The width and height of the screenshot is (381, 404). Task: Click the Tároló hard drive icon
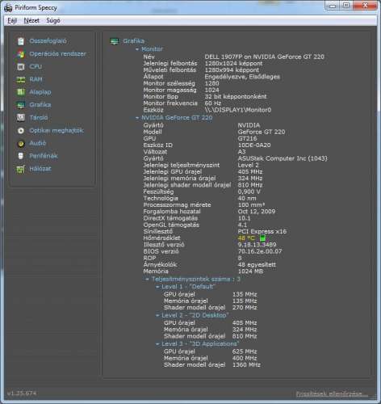tap(21, 118)
